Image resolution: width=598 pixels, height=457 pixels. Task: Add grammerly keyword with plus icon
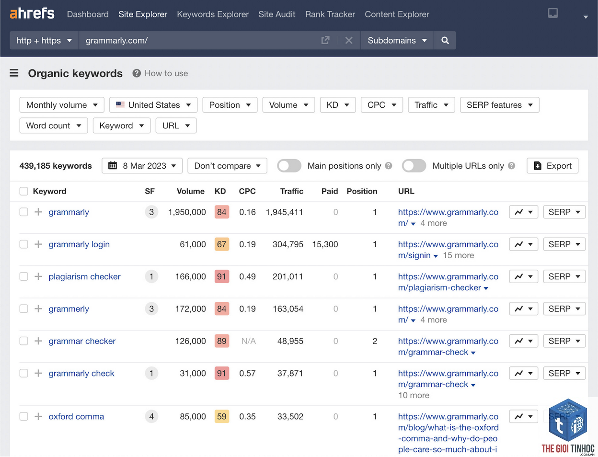click(38, 309)
